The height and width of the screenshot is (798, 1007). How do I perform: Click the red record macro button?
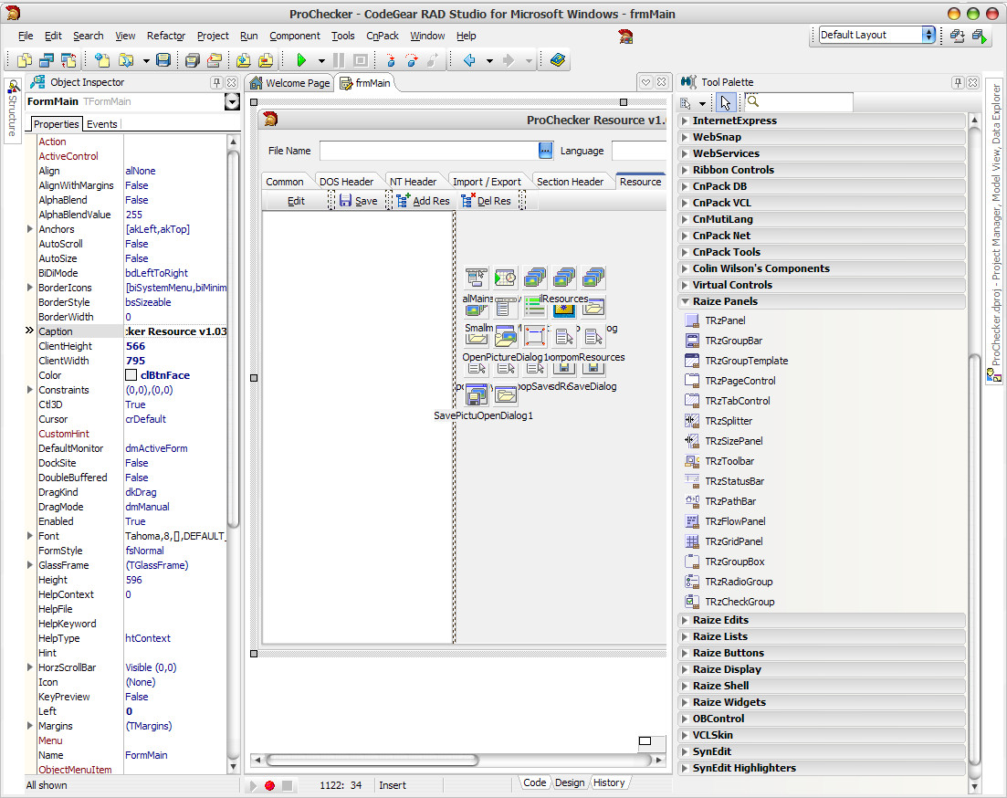pos(269,785)
